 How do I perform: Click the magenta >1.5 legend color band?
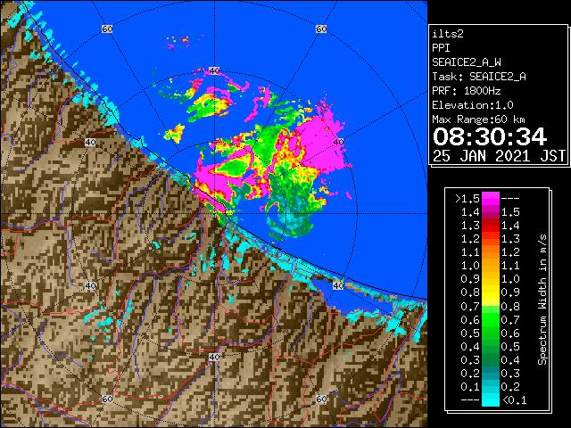point(491,199)
